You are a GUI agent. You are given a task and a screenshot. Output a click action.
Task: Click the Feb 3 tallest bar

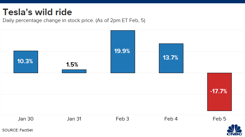[123, 40]
